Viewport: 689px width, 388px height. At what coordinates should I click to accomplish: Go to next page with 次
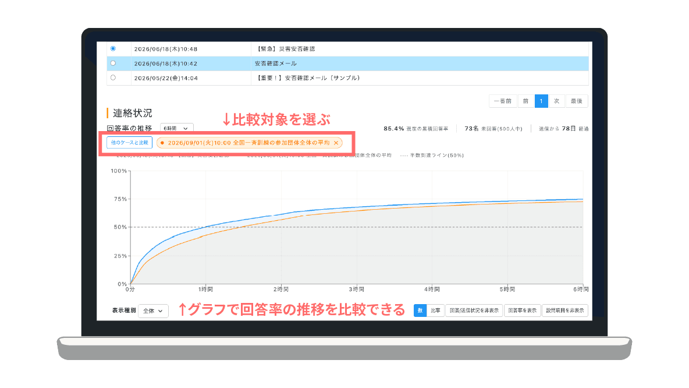tap(557, 101)
